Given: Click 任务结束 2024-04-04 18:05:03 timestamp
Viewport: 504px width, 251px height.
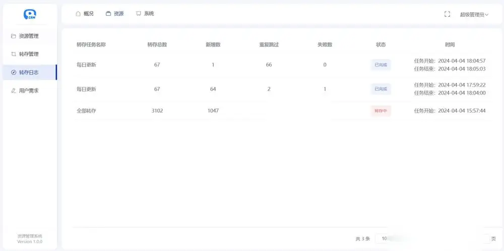Looking at the screenshot, I should click(x=450, y=69).
